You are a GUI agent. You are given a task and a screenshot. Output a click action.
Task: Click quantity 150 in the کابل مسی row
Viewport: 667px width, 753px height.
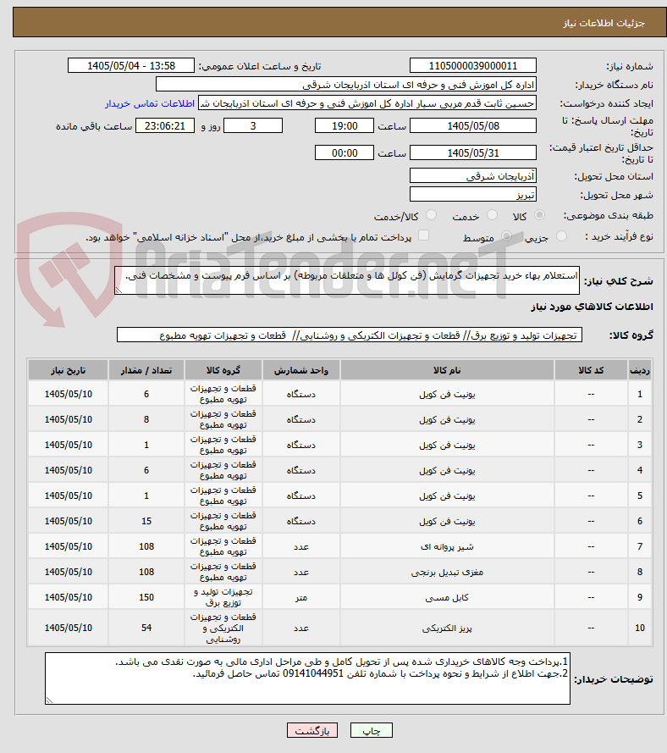click(146, 597)
